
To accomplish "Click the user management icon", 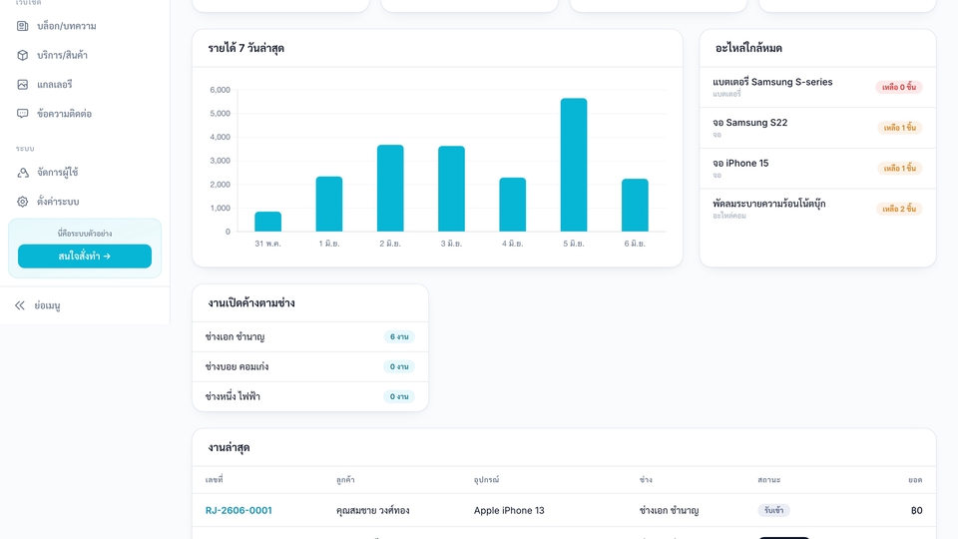I will pos(23,173).
